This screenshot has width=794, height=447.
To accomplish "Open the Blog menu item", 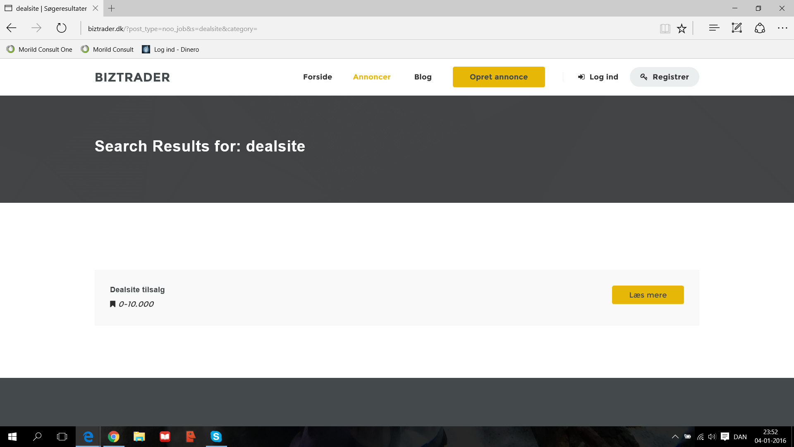I will coord(423,77).
